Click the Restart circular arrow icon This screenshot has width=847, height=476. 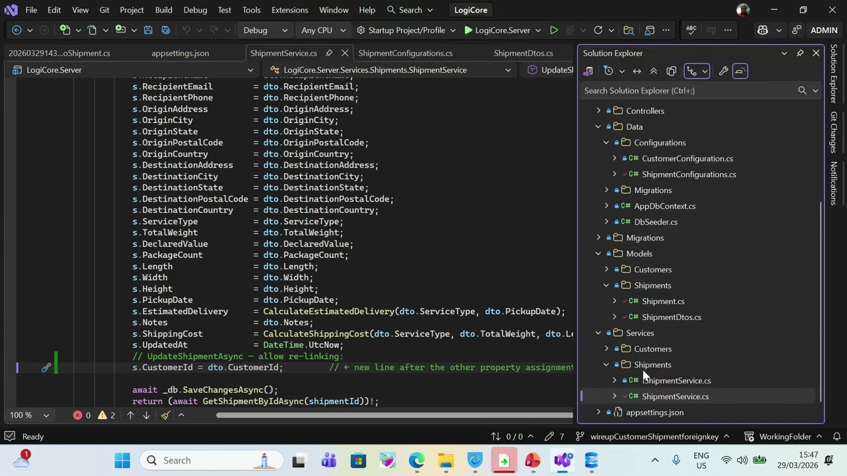point(598,30)
